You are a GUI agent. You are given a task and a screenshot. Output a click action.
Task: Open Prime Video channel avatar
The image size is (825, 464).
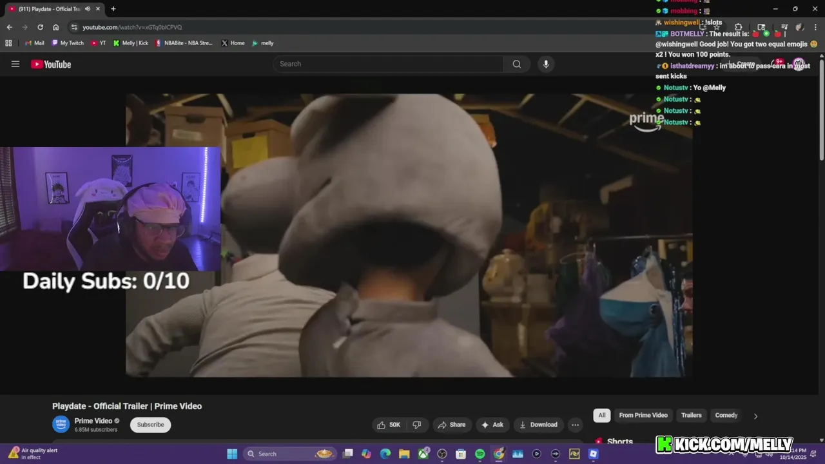click(61, 424)
